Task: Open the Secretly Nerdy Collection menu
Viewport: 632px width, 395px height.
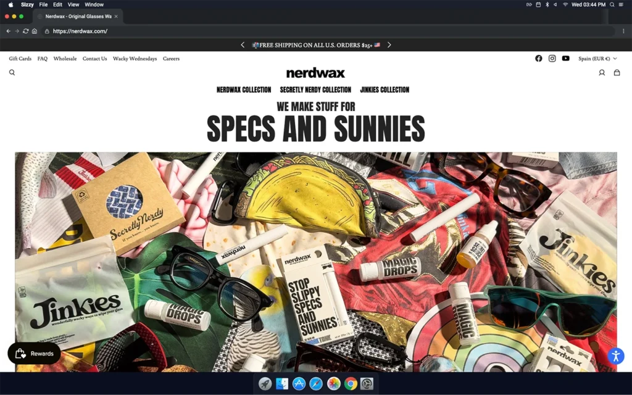Action: 315,90
